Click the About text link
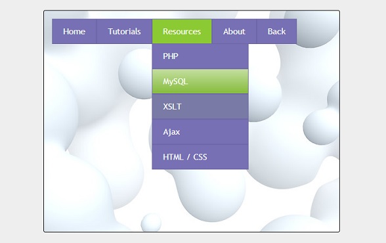Image resolution: width=386 pixels, height=243 pixels. (234, 32)
